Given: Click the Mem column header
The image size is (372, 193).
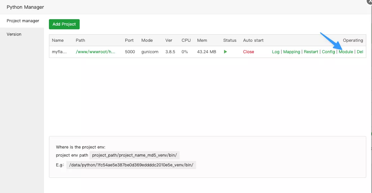Looking at the screenshot, I should (x=202, y=40).
